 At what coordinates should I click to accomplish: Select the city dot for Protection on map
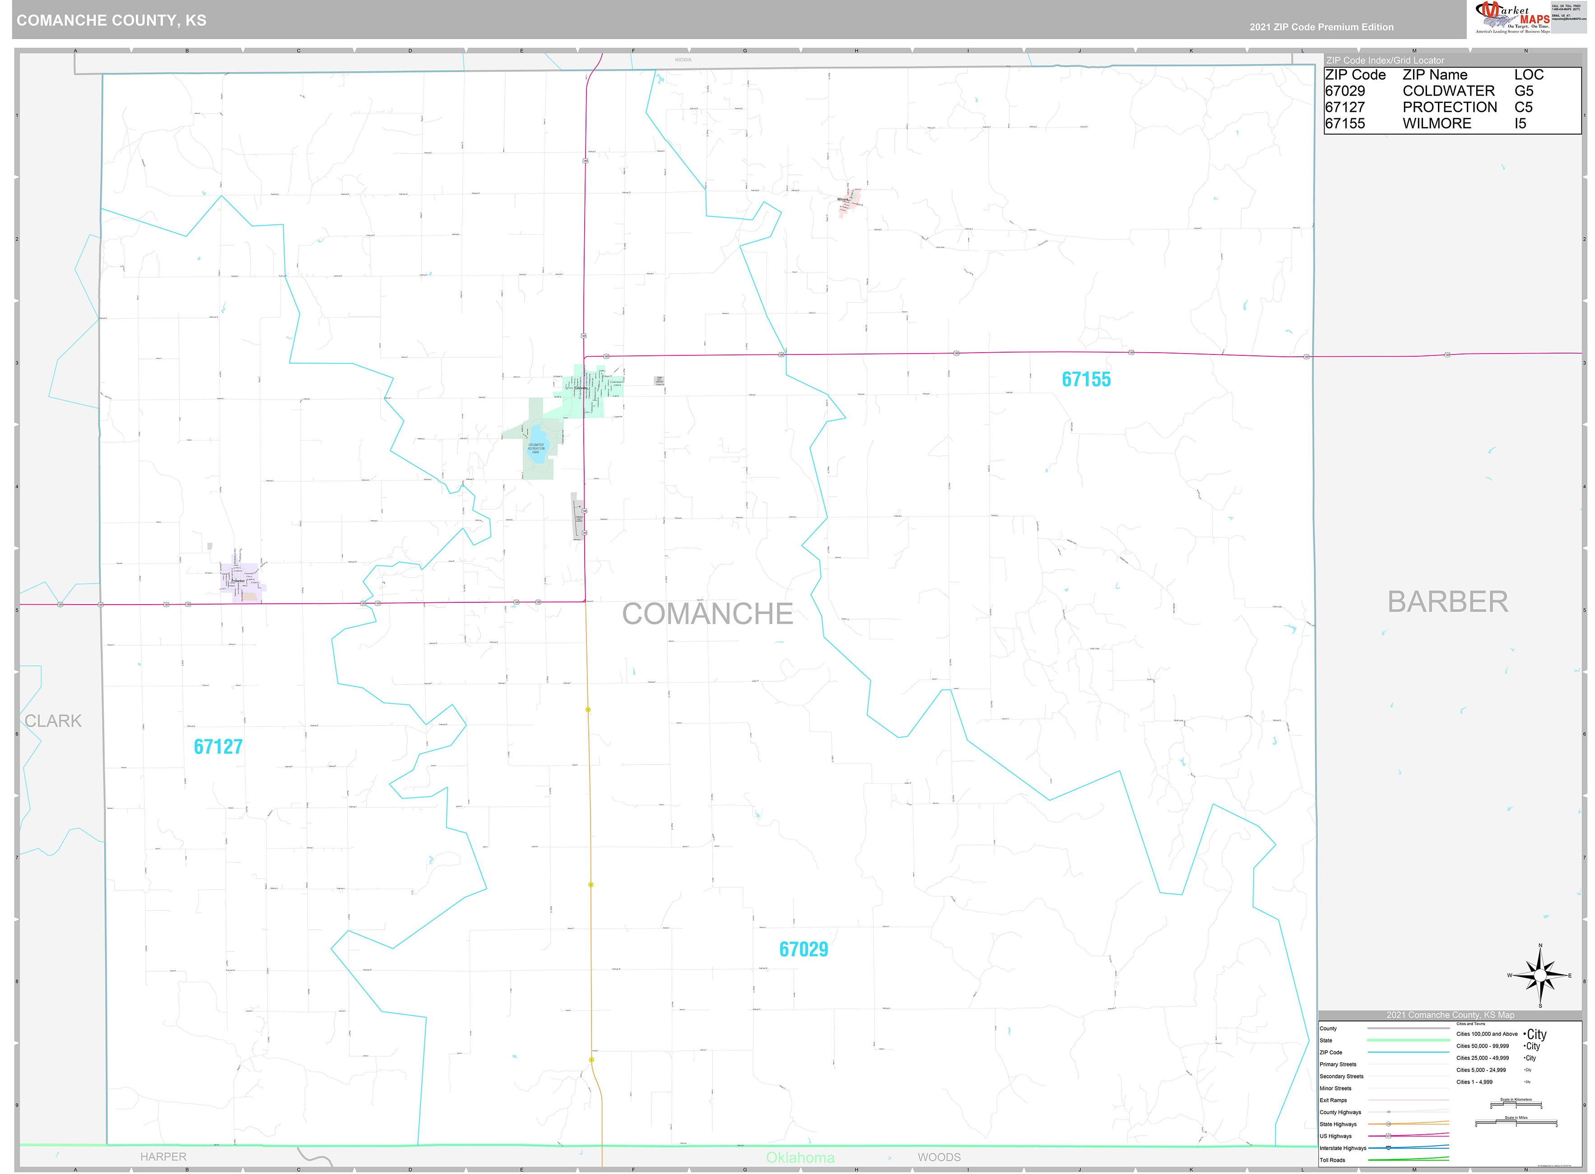[236, 579]
